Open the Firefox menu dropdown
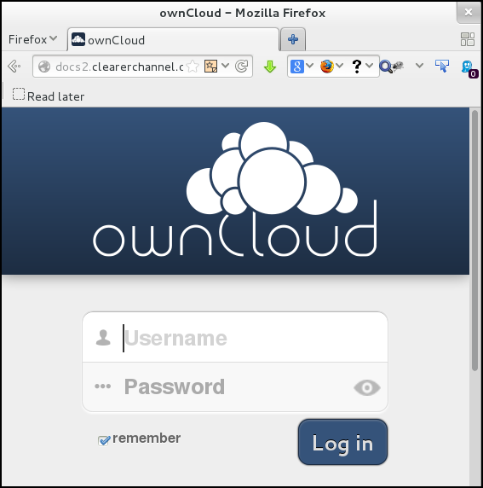This screenshot has width=483, height=488. coord(32,39)
